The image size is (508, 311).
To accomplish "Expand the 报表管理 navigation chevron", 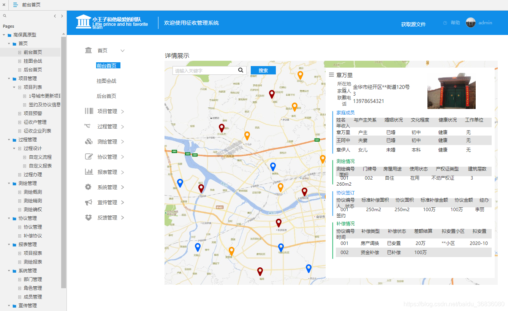I will [122, 172].
